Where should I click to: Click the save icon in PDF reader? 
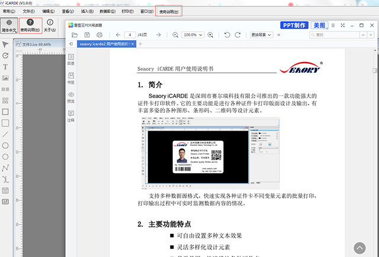point(87,35)
